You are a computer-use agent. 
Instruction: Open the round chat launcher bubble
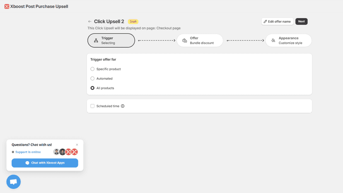(x=14, y=182)
